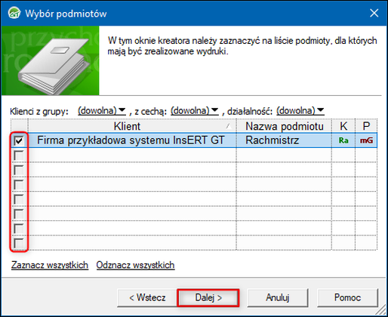Click the Nazwa podmiotu column header

tap(284, 126)
